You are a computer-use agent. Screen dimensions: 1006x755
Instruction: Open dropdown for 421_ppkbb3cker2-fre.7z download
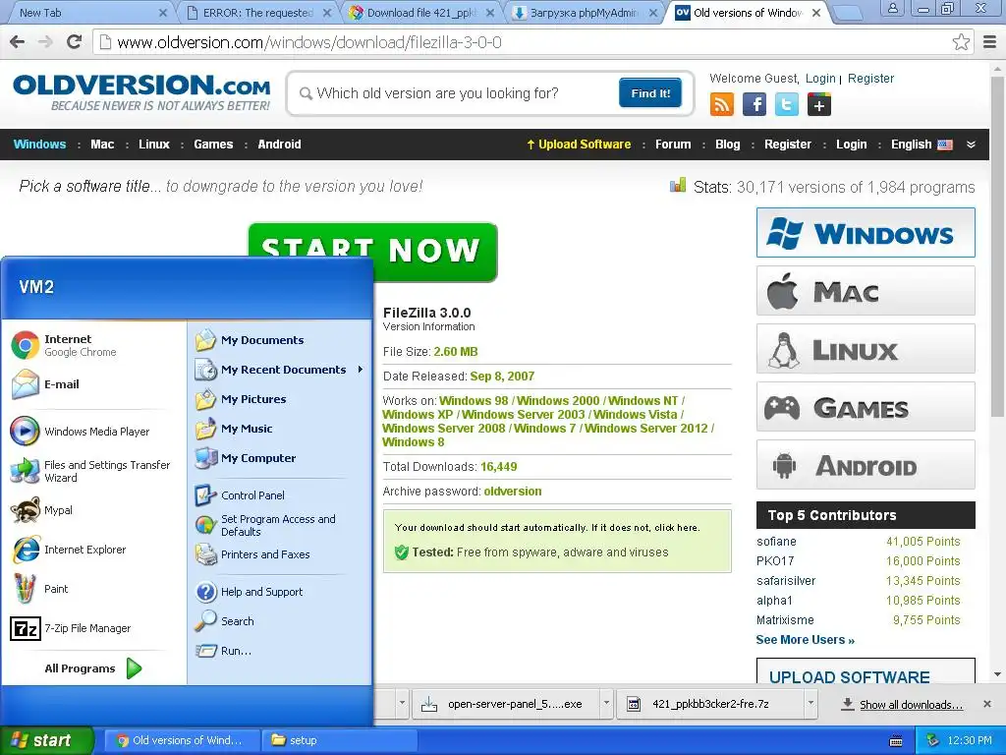[x=810, y=704]
